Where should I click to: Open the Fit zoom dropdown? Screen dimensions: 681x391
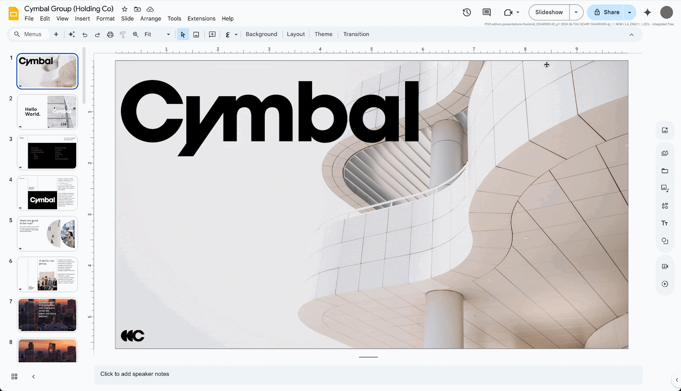tap(168, 34)
